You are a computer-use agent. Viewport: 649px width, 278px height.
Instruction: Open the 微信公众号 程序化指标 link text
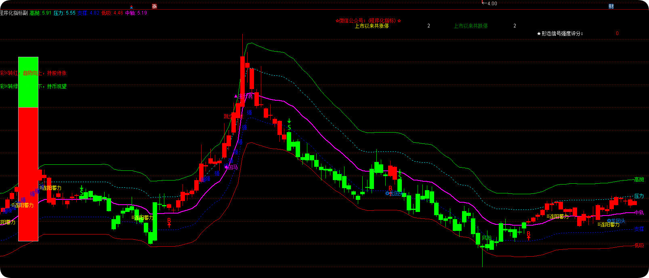pyautogui.click(x=368, y=21)
